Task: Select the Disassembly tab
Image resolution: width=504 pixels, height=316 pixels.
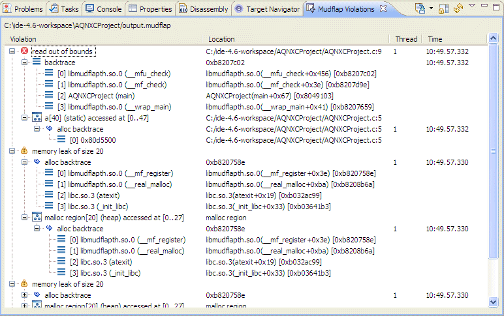Action: [x=204, y=9]
